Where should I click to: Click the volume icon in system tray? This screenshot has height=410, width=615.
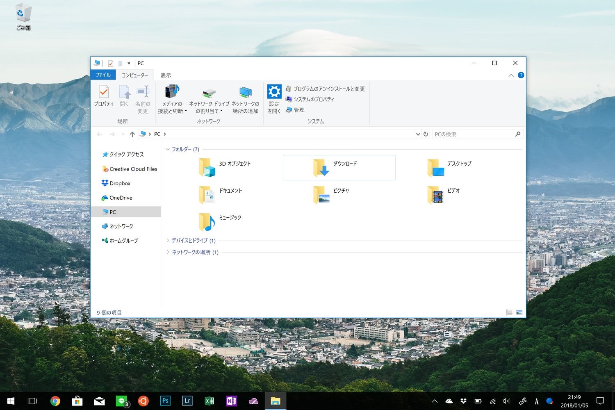(x=506, y=401)
